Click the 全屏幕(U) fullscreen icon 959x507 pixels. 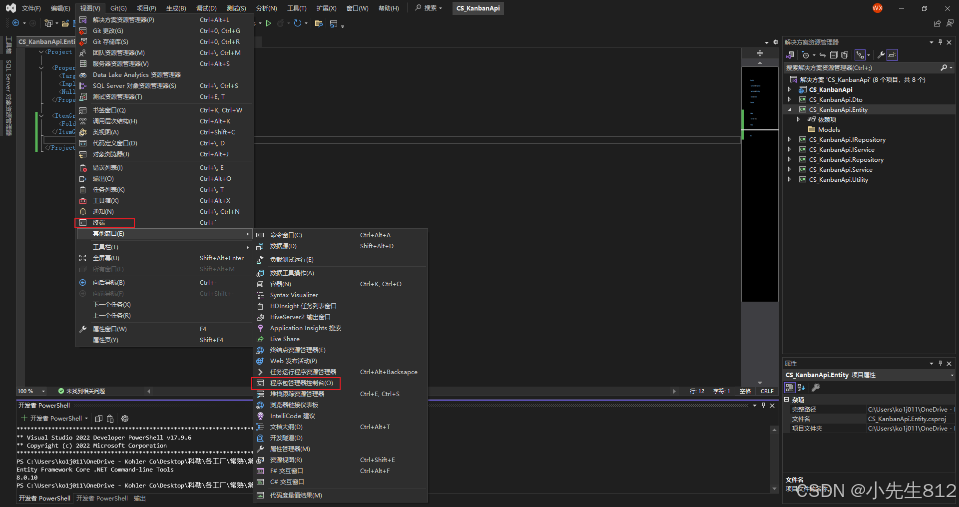(83, 258)
